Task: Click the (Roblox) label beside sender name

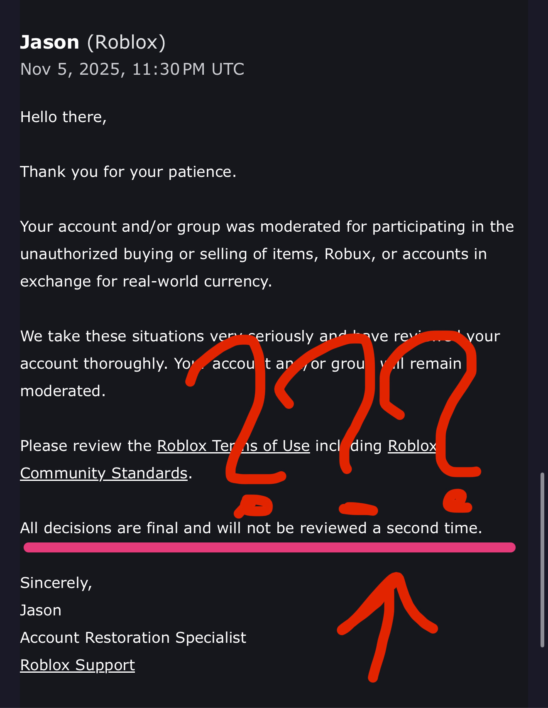Action: 126,42
